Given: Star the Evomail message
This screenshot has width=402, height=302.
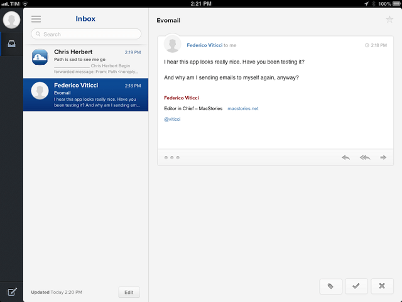Looking at the screenshot, I should tap(389, 20).
